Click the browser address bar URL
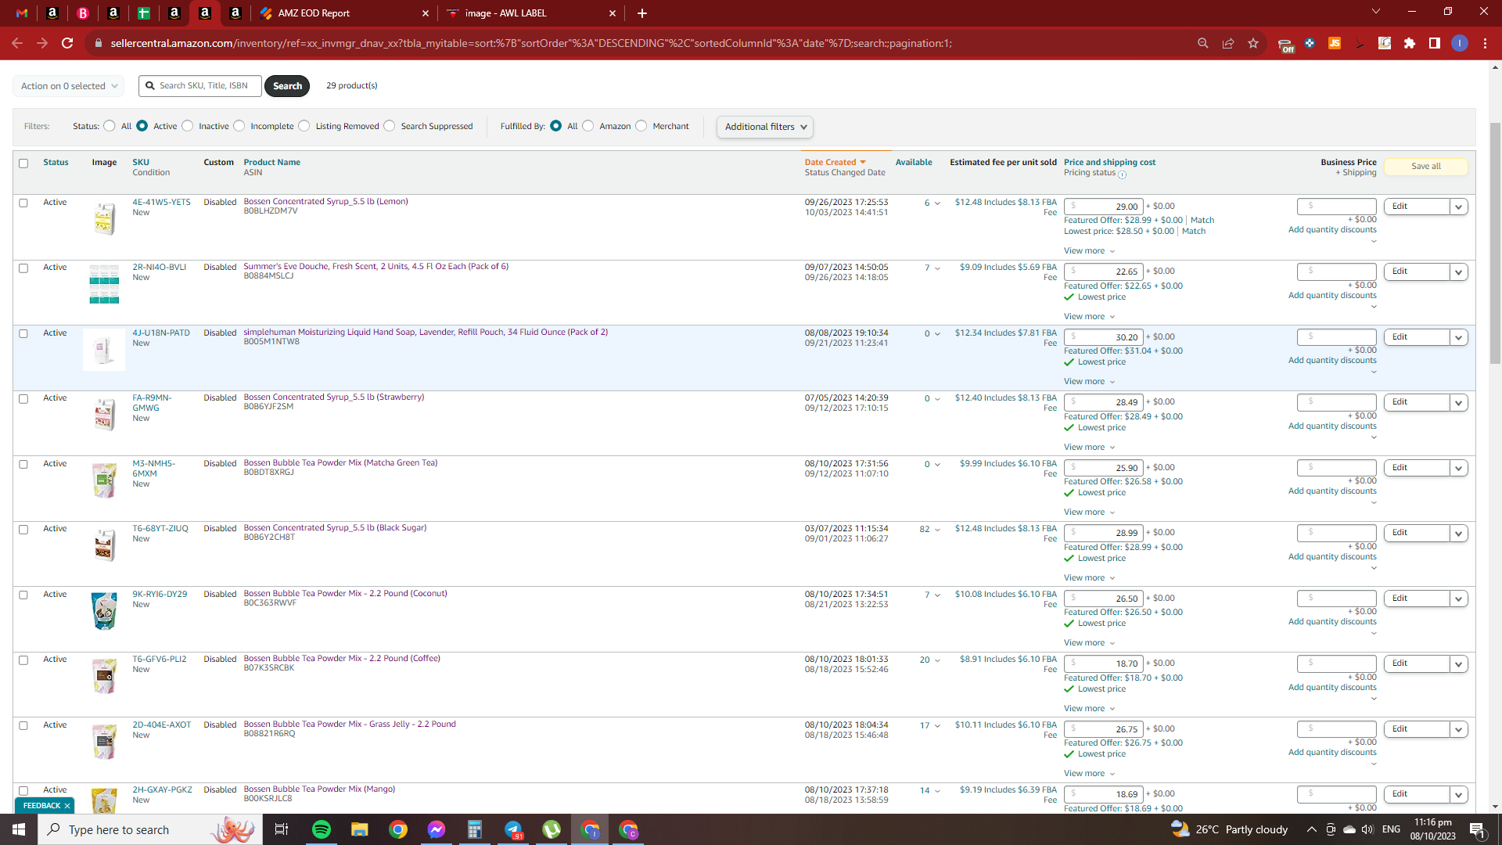Viewport: 1502px width, 845px height. point(531,43)
